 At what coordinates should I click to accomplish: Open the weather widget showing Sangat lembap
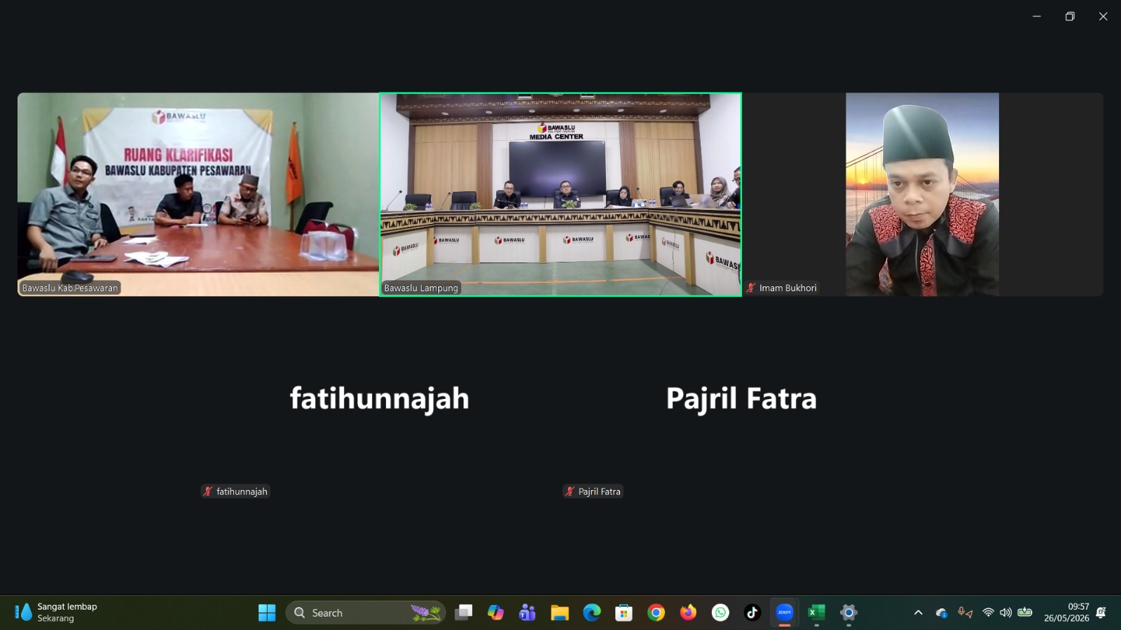(56, 612)
